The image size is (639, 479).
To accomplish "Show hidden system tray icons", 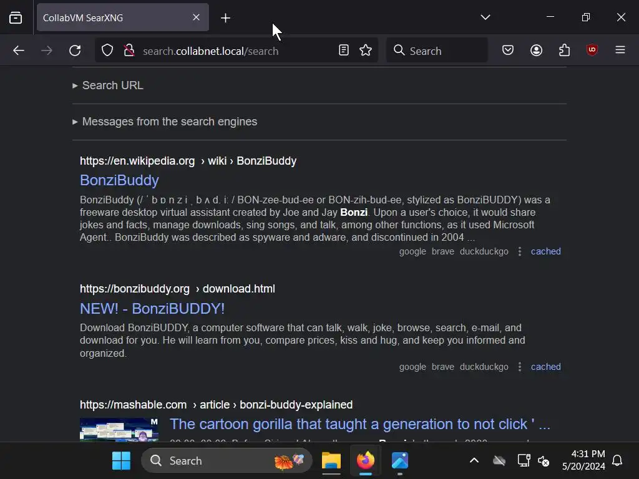I will tap(474, 461).
